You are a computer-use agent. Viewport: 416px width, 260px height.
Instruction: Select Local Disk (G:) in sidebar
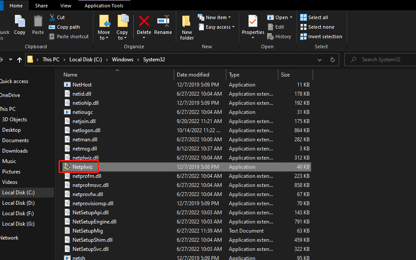[x=18, y=224]
